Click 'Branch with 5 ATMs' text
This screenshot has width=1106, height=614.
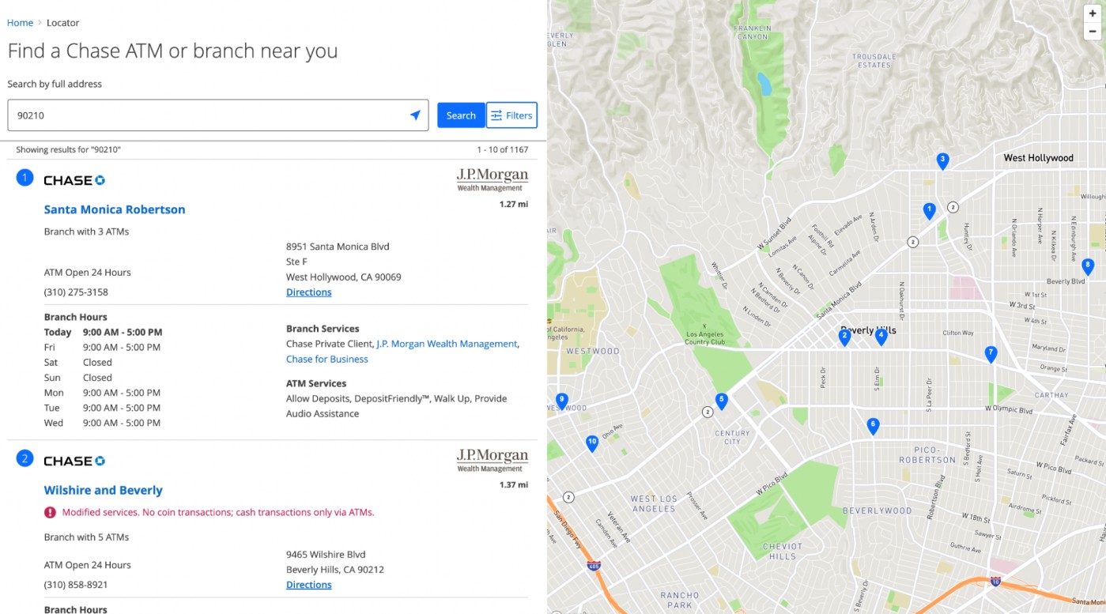(86, 537)
